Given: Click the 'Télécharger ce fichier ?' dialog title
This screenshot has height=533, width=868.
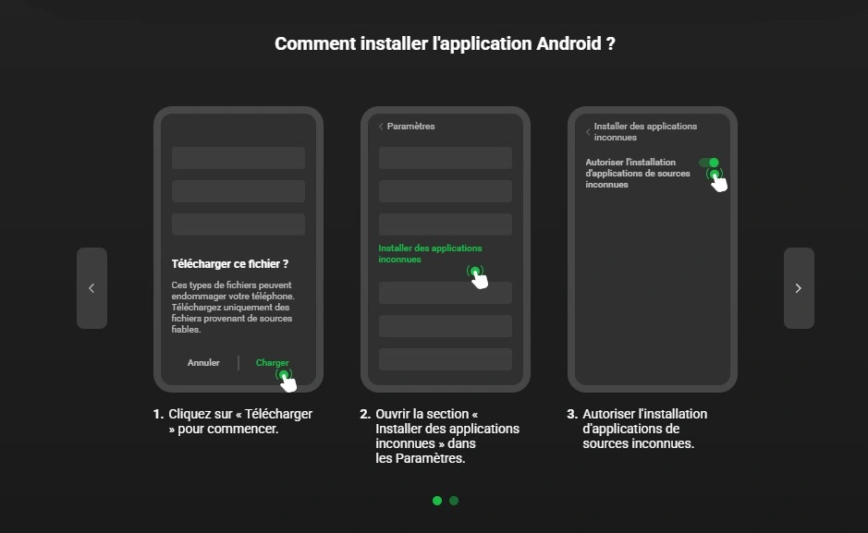Looking at the screenshot, I should coord(230,264).
